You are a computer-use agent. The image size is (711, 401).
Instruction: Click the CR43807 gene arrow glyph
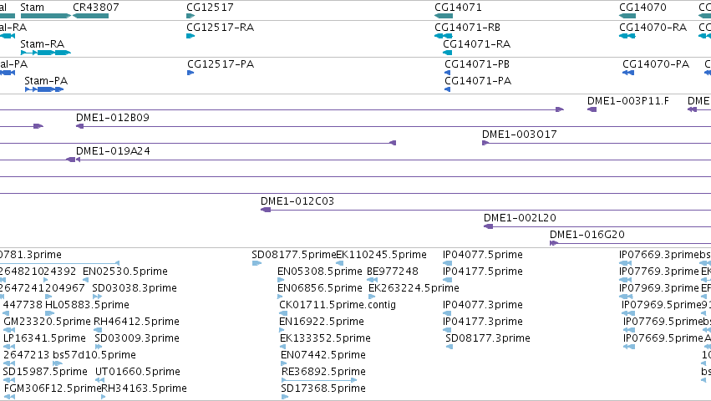91,16
